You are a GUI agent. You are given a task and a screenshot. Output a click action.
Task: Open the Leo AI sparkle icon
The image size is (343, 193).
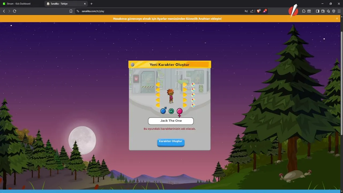[x=328, y=11]
